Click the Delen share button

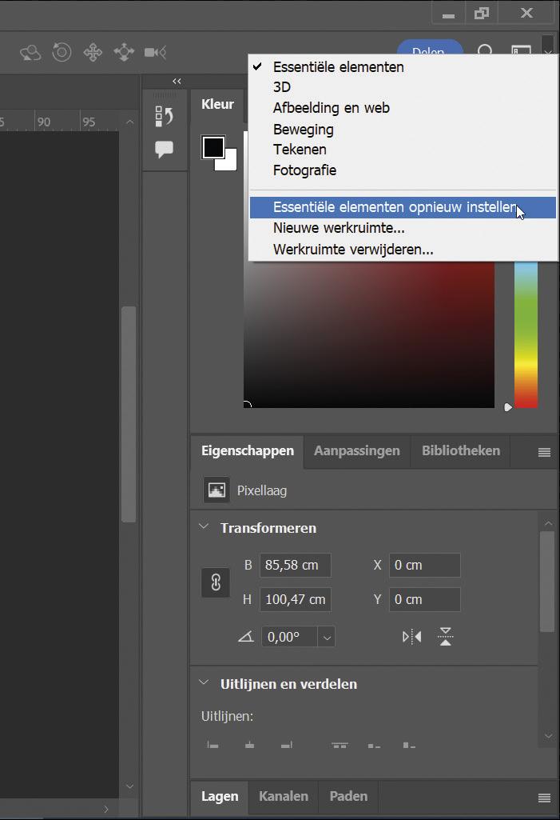coord(430,47)
